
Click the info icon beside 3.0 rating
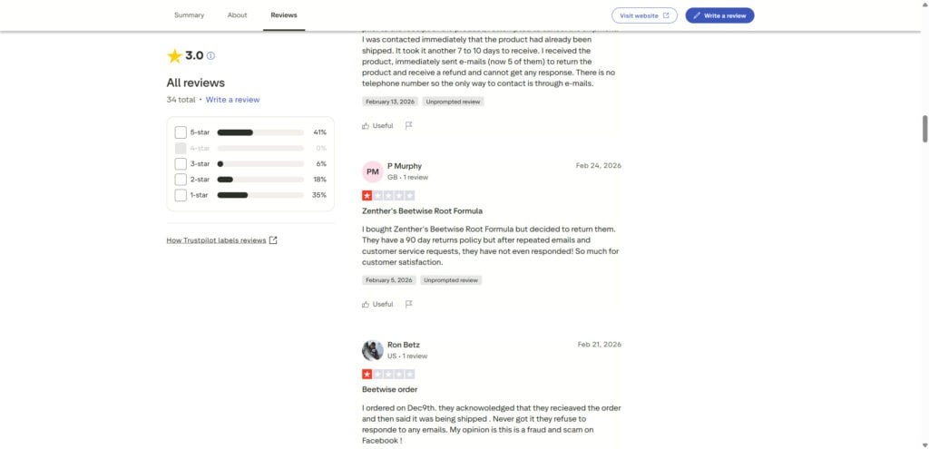pos(211,56)
